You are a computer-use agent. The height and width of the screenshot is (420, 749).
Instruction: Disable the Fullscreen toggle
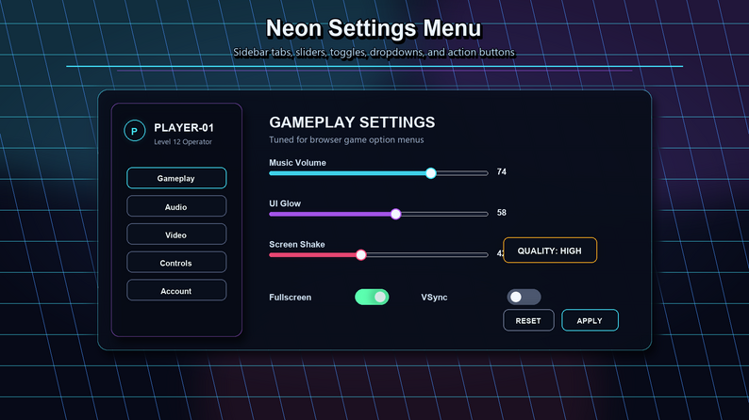click(x=372, y=297)
